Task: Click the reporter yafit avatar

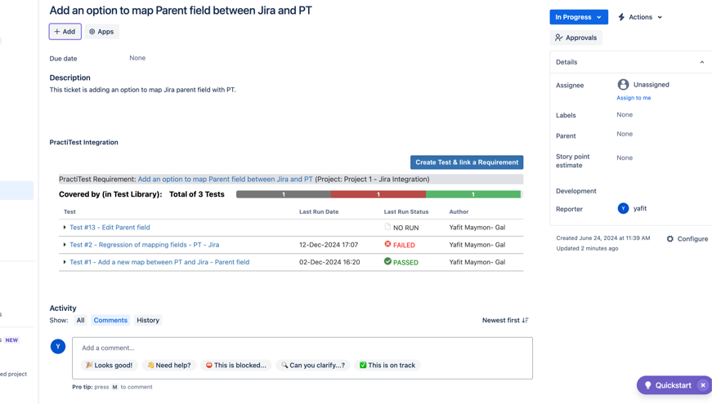Action: pos(623,208)
